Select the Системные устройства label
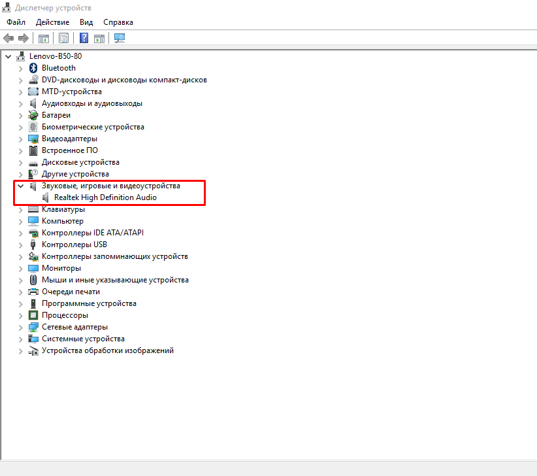 pyautogui.click(x=83, y=339)
